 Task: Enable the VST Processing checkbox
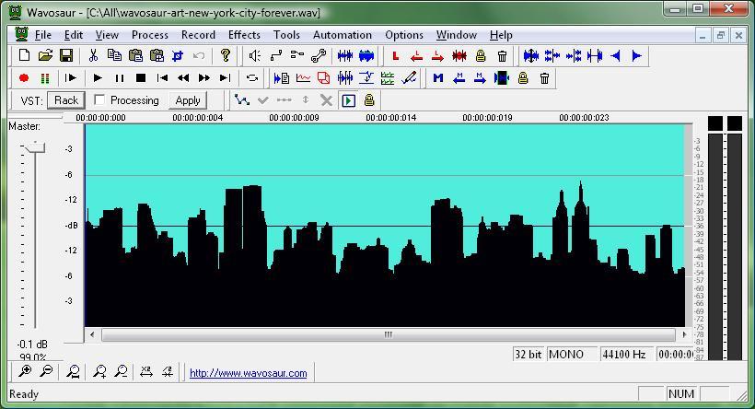tap(99, 100)
